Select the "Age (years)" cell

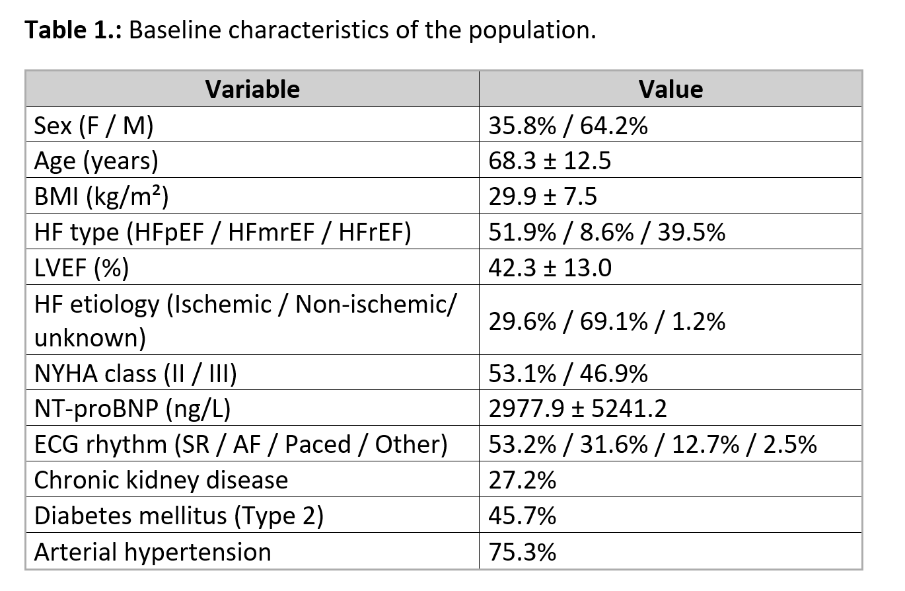tap(96, 161)
